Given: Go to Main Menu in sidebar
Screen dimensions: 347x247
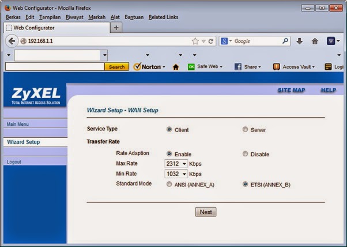Looking at the screenshot, I should click(18, 124).
